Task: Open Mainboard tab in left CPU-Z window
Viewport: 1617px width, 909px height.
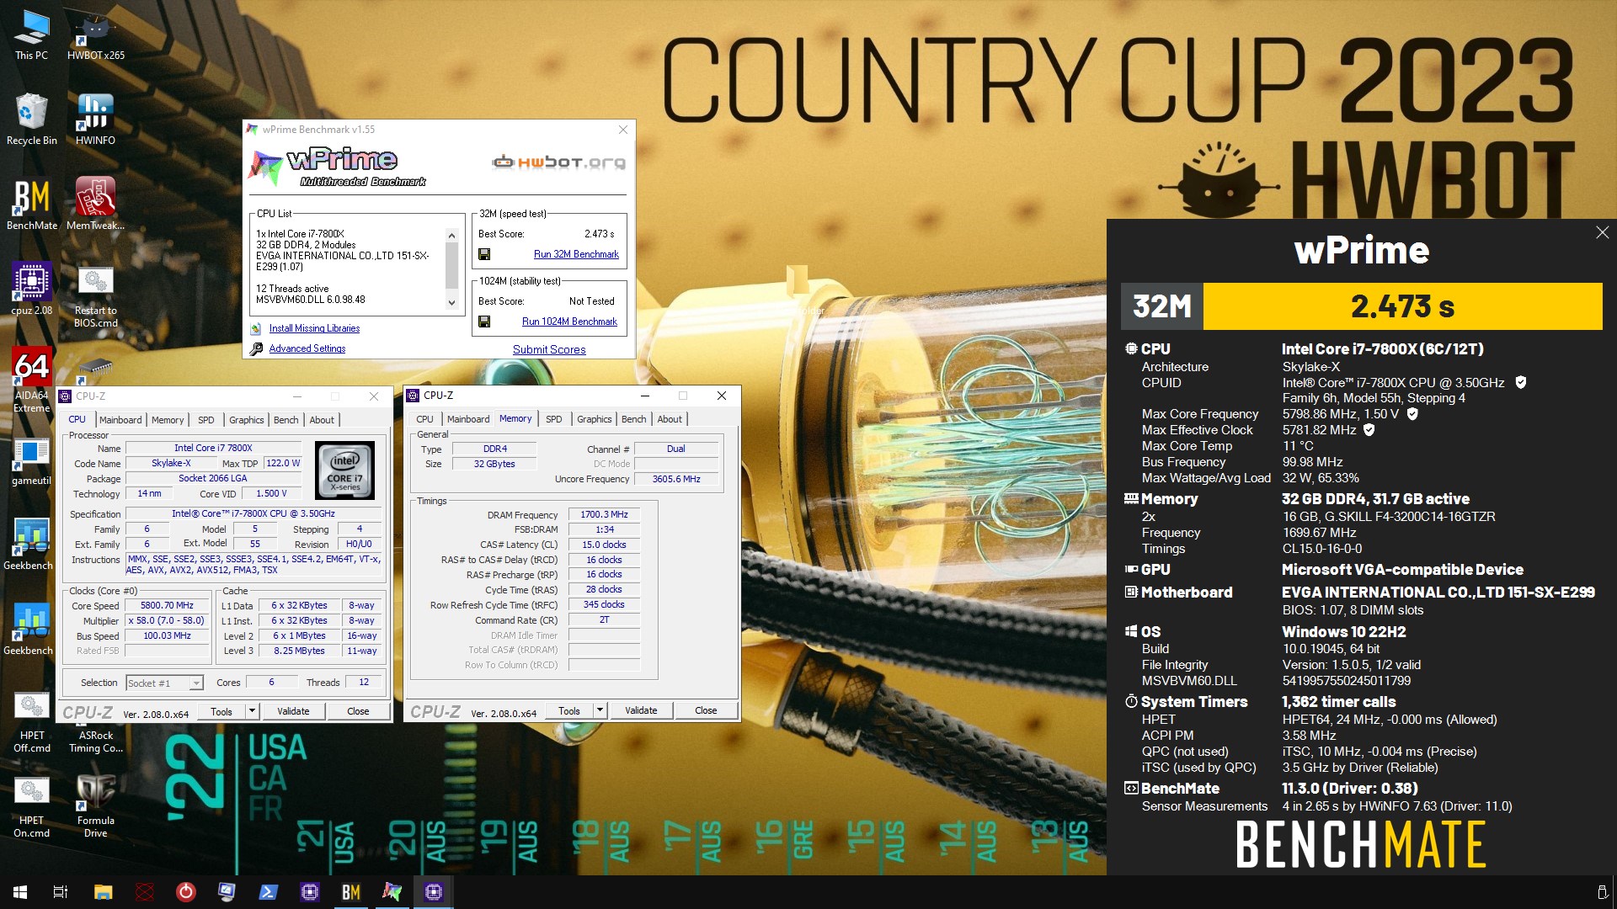Action: pos(120,420)
